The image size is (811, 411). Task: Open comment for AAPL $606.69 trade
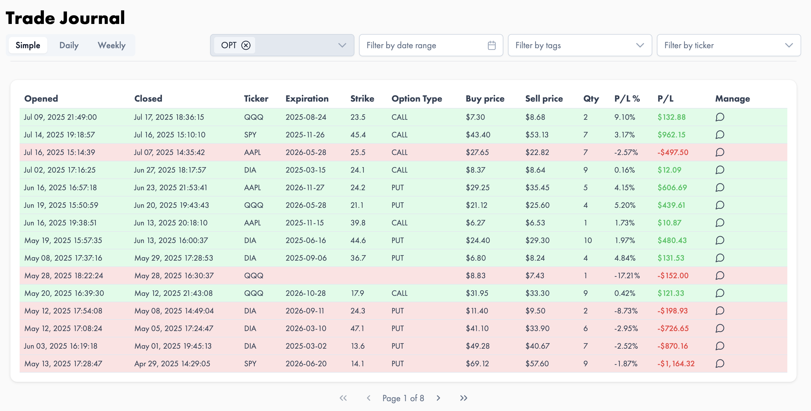(x=720, y=188)
